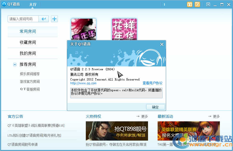Collapse the 推荐房间 tree section
Screen dimensions: 233x151
(15, 65)
